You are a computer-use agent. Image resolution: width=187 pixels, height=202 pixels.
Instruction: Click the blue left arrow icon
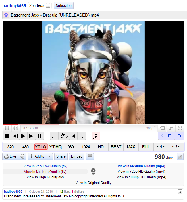tap(162, 136)
